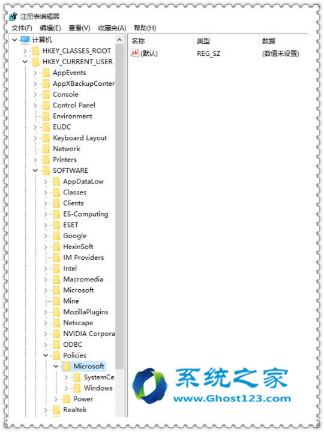Click the ODBC folder icon
The width and height of the screenshot is (324, 432).
coord(56,344)
